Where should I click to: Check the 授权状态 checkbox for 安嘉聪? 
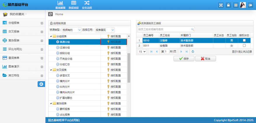(x=244, y=45)
